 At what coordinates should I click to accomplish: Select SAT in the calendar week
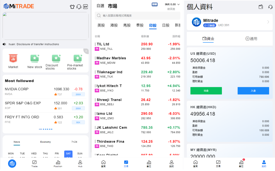click(68, 154)
